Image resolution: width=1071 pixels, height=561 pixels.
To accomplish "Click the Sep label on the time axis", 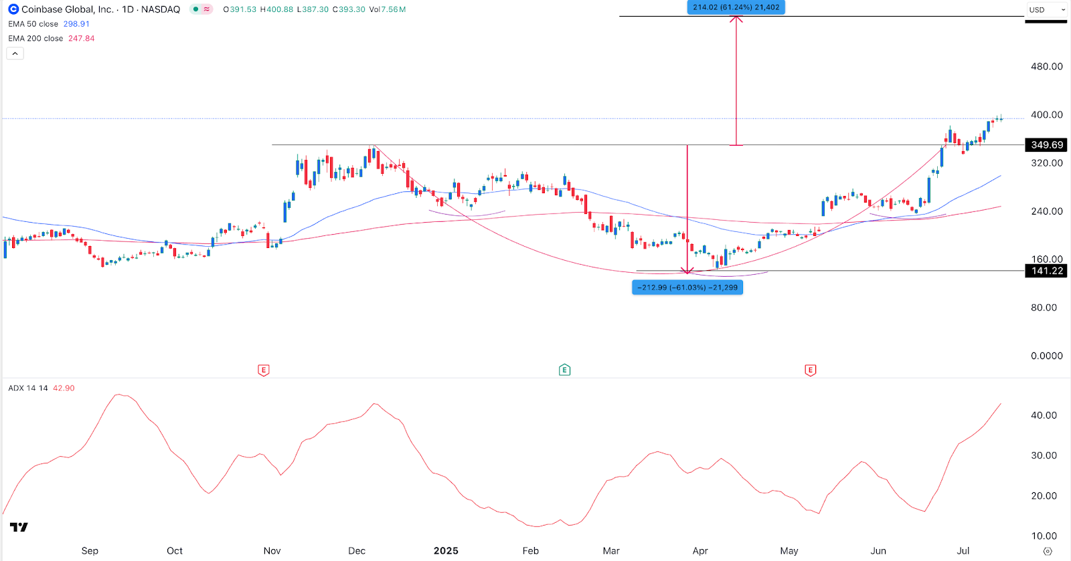I will pyautogui.click(x=90, y=551).
